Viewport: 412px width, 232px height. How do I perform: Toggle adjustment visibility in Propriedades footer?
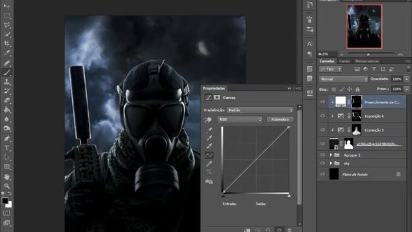(x=279, y=230)
